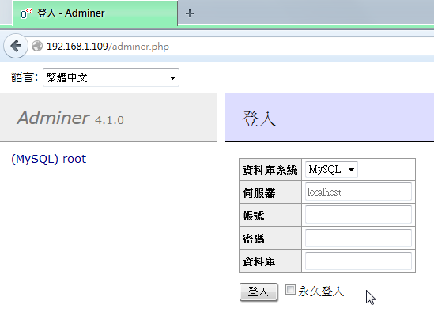The image size is (434, 316).
Task: Click the 4.1.0 version number
Action: (109, 120)
